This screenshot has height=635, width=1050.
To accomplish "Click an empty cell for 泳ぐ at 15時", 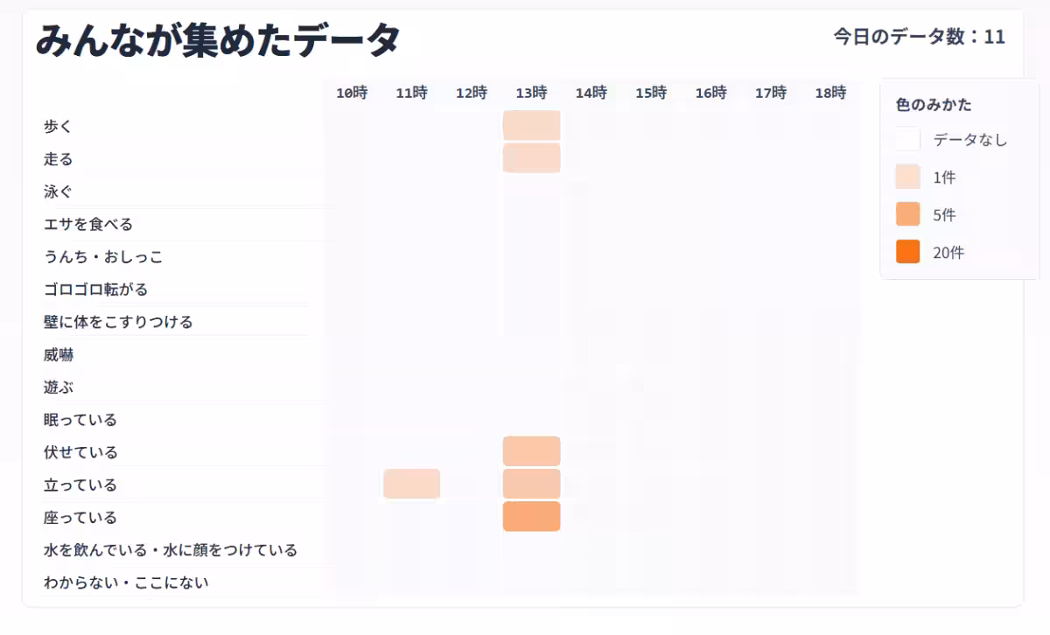I will 651,191.
